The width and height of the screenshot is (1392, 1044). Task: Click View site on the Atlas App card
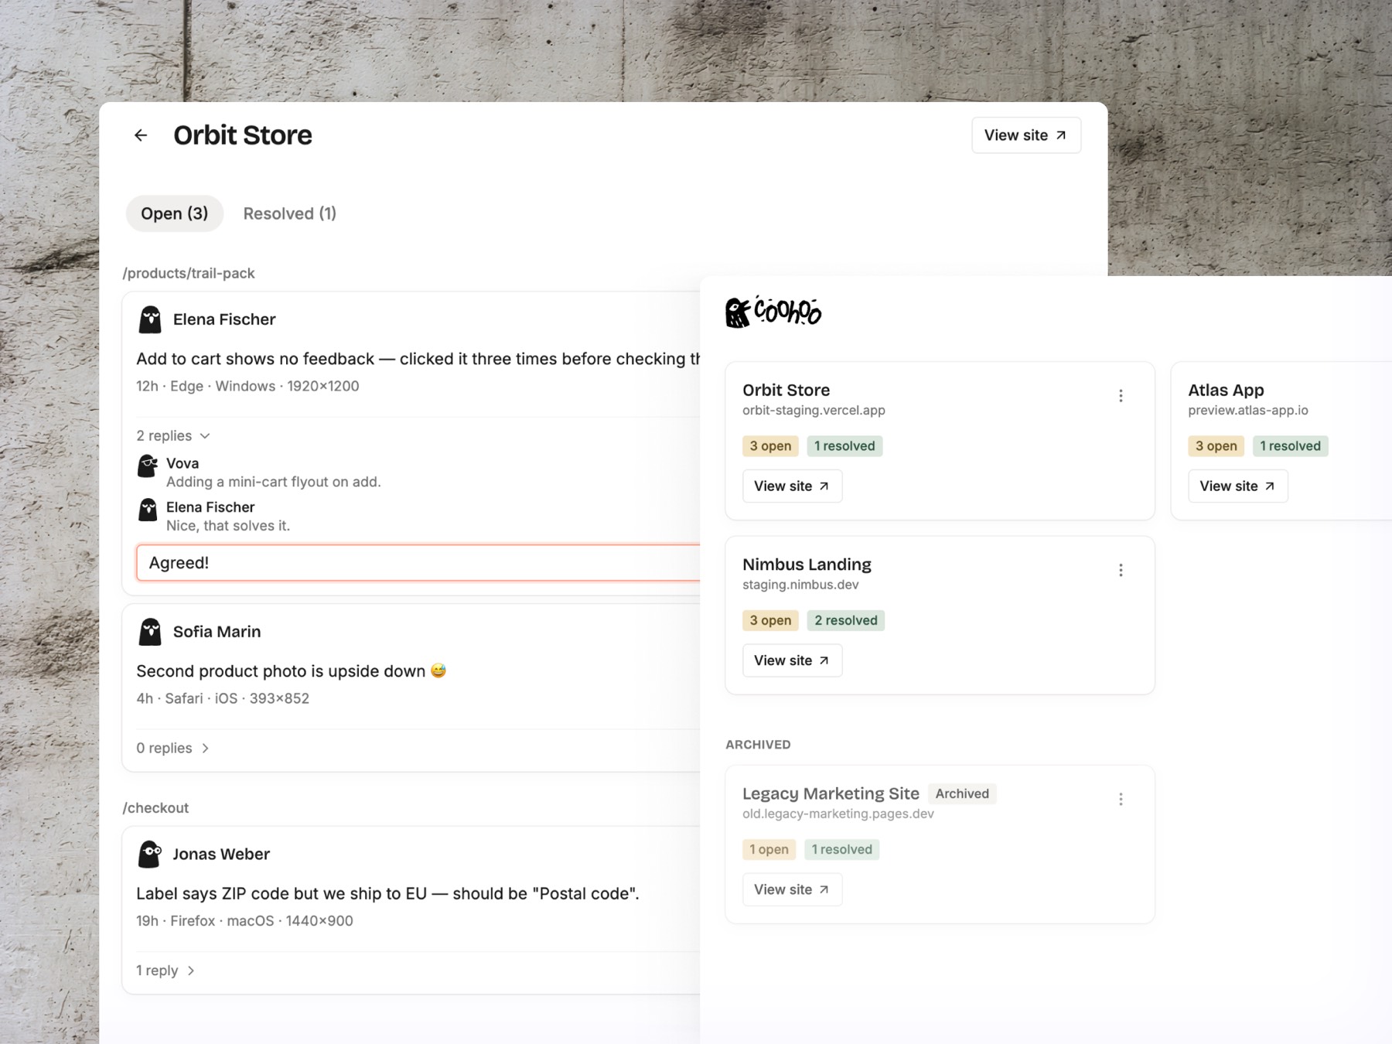1237,486
